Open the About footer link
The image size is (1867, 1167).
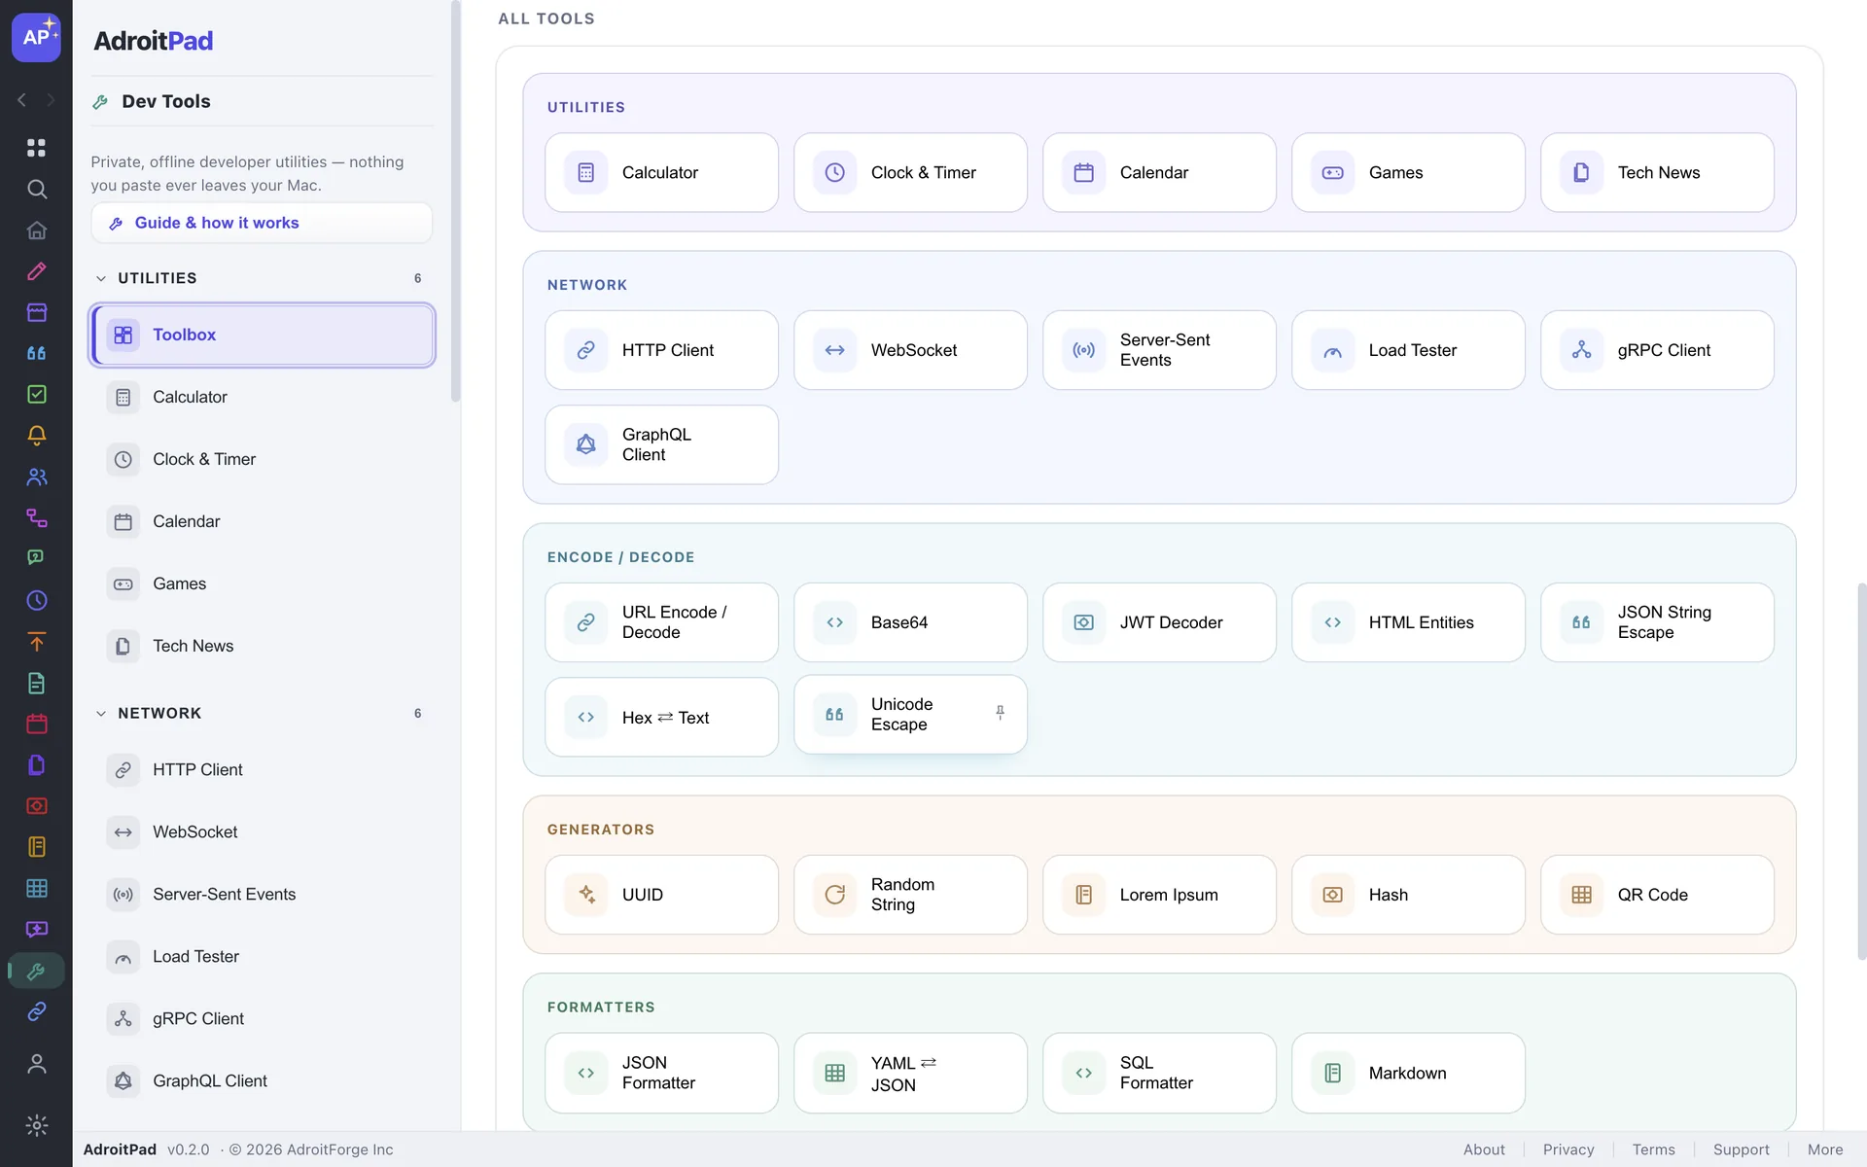point(1484,1149)
